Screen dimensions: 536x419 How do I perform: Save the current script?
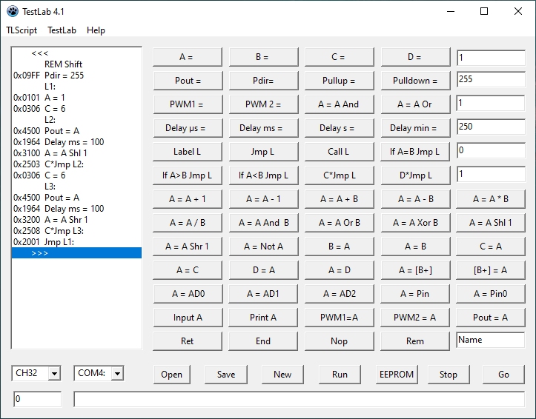226,374
